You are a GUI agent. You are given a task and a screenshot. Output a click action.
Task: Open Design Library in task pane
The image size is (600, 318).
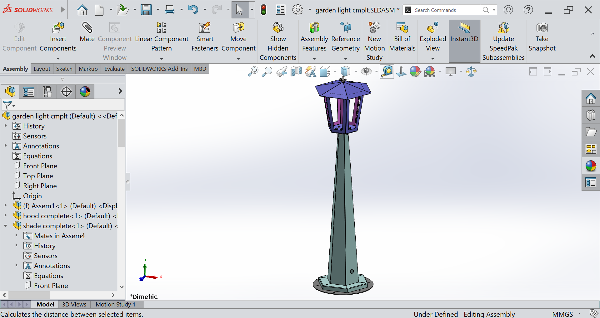(591, 116)
